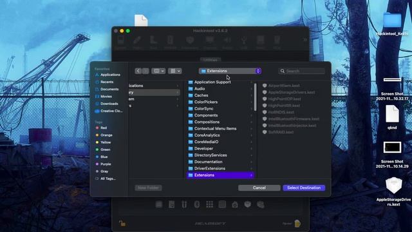Image resolution: width=412 pixels, height=232 pixels.
Task: Open the Displays monitor tab in Hackintool
Action: (210, 43)
